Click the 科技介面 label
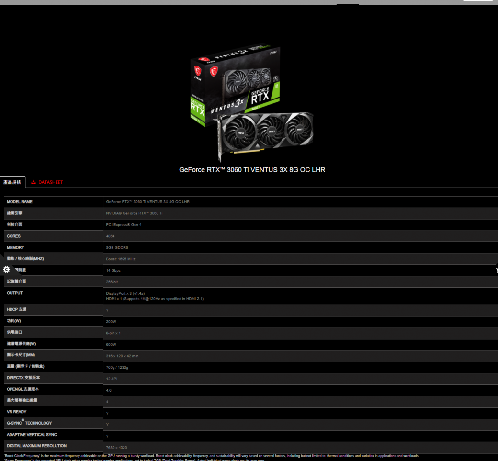The image size is (498, 461). pyautogui.click(x=15, y=225)
